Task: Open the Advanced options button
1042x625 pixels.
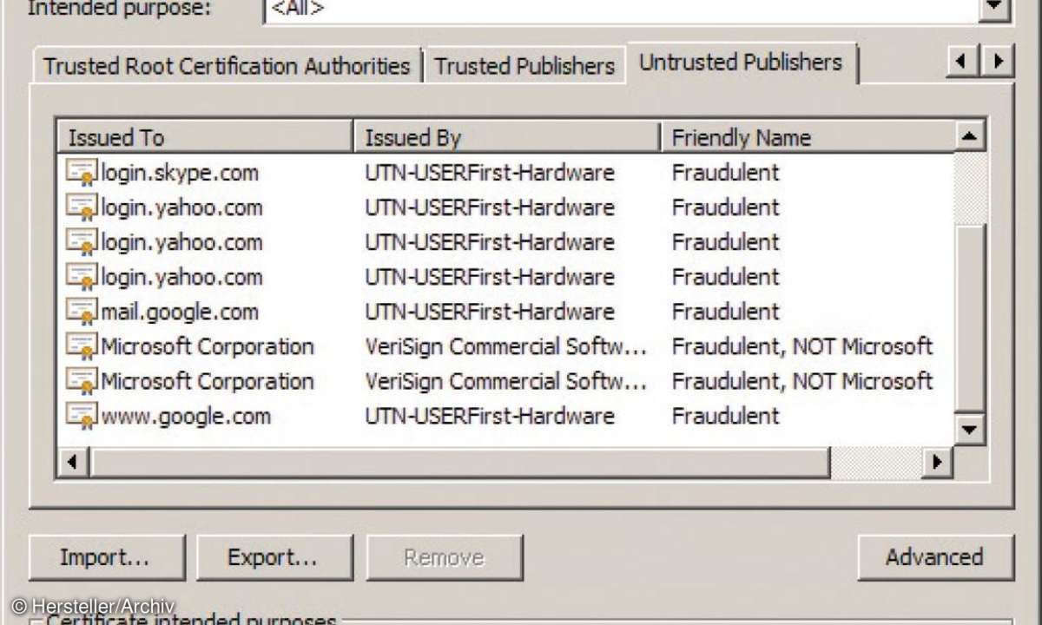Action: pyautogui.click(x=935, y=557)
